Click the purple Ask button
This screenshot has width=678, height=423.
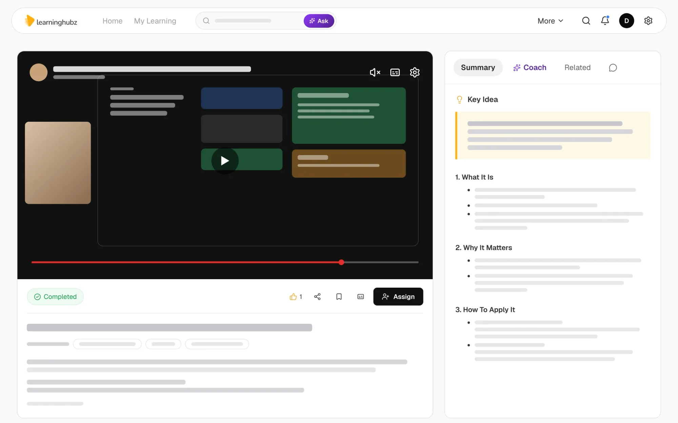coord(319,21)
